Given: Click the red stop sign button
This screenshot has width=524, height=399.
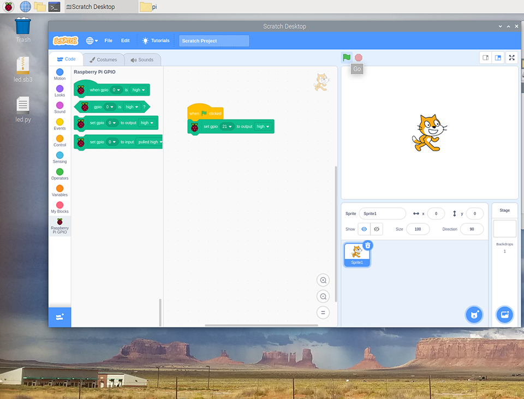Looking at the screenshot, I should point(359,57).
